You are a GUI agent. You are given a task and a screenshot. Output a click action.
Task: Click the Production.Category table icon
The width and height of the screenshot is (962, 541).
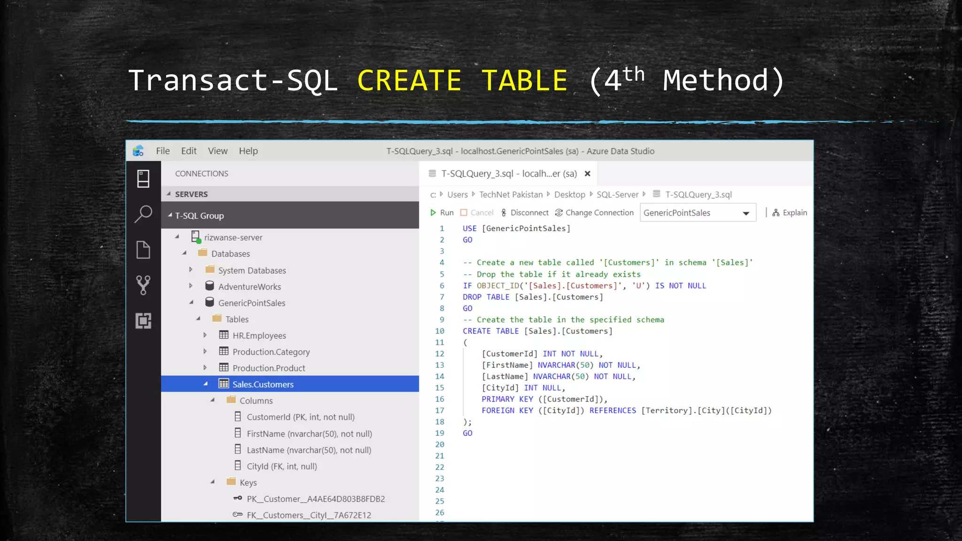click(x=224, y=351)
